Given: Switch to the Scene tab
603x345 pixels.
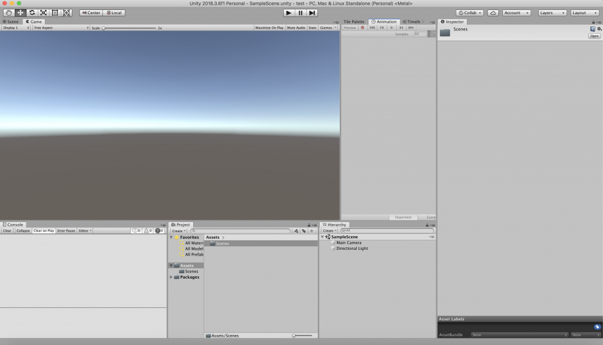Looking at the screenshot, I should click(x=11, y=21).
